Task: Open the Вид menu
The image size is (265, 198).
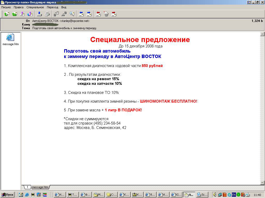Action: click(x=64, y=7)
